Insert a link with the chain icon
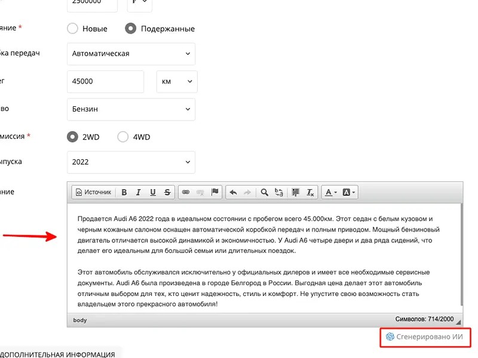 (x=186, y=192)
